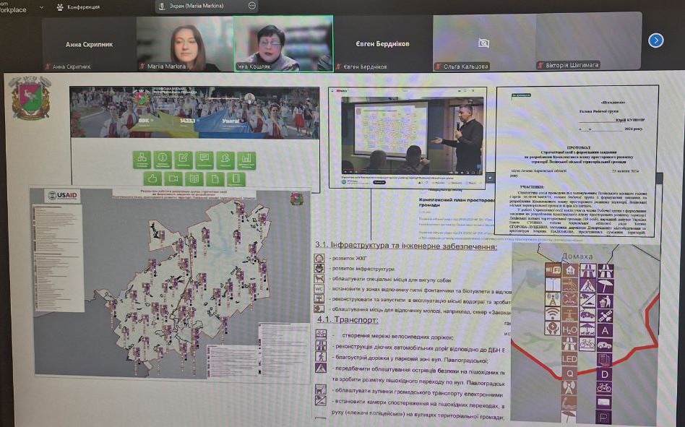Click the green open book icon tile
The width and height of the screenshot is (685, 427).
tap(194, 178)
